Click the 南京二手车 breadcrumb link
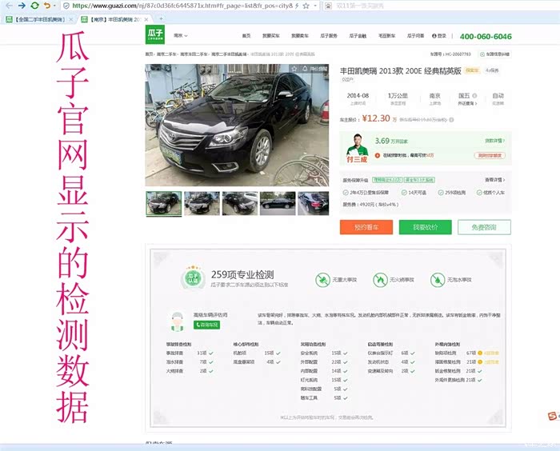 coord(166,54)
